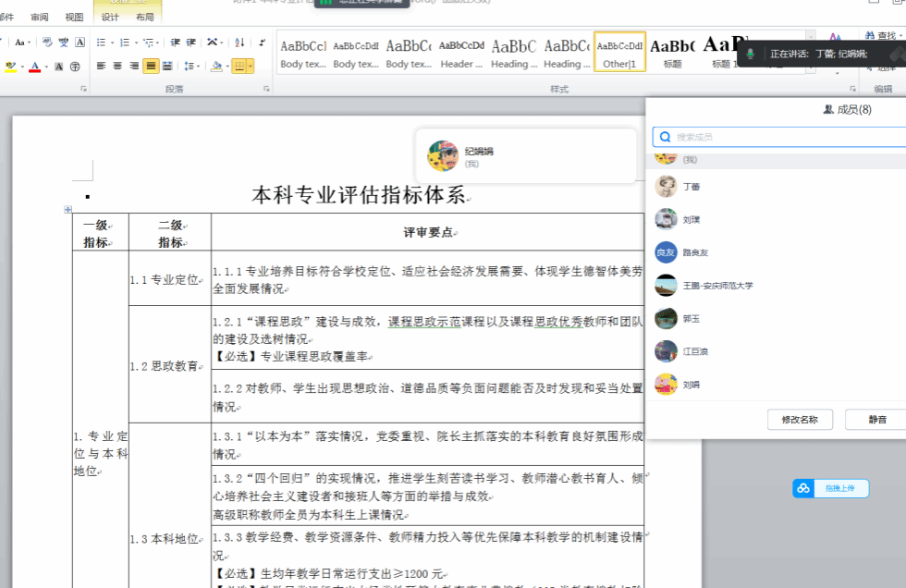Image resolution: width=906 pixels, height=588 pixels.
Task: Open line spacing dropdown
Action: tap(190, 66)
